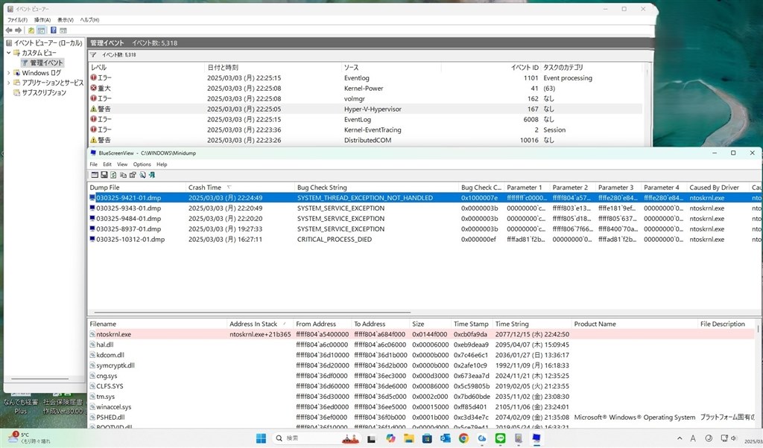
Task: Sort events by ソース column header
Action: 391,68
